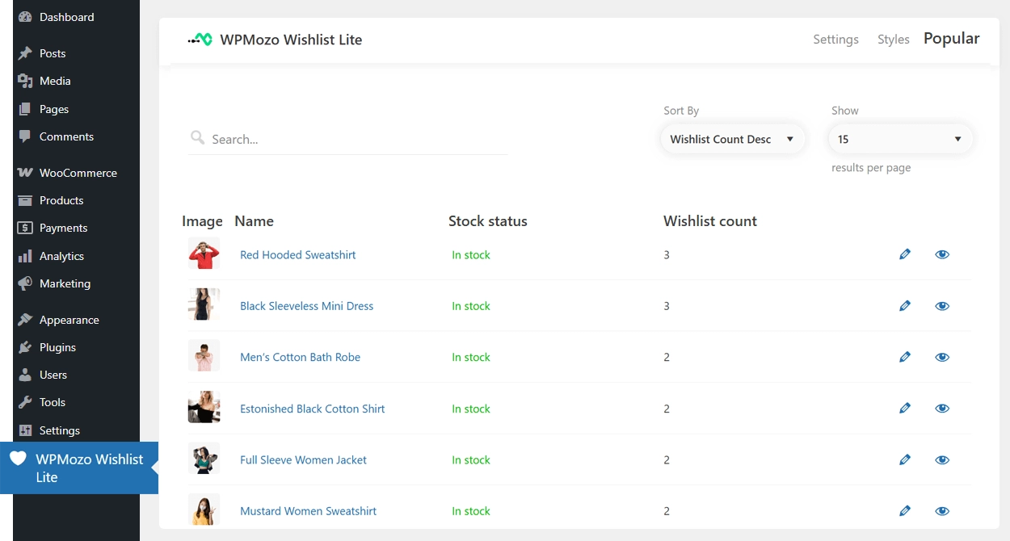
Task: Click the Mustard Women Sweatshirt thumbnail
Action: [x=204, y=510]
